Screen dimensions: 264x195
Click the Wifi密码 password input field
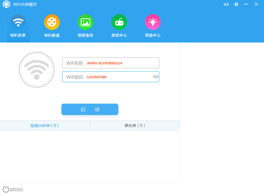(x=111, y=77)
